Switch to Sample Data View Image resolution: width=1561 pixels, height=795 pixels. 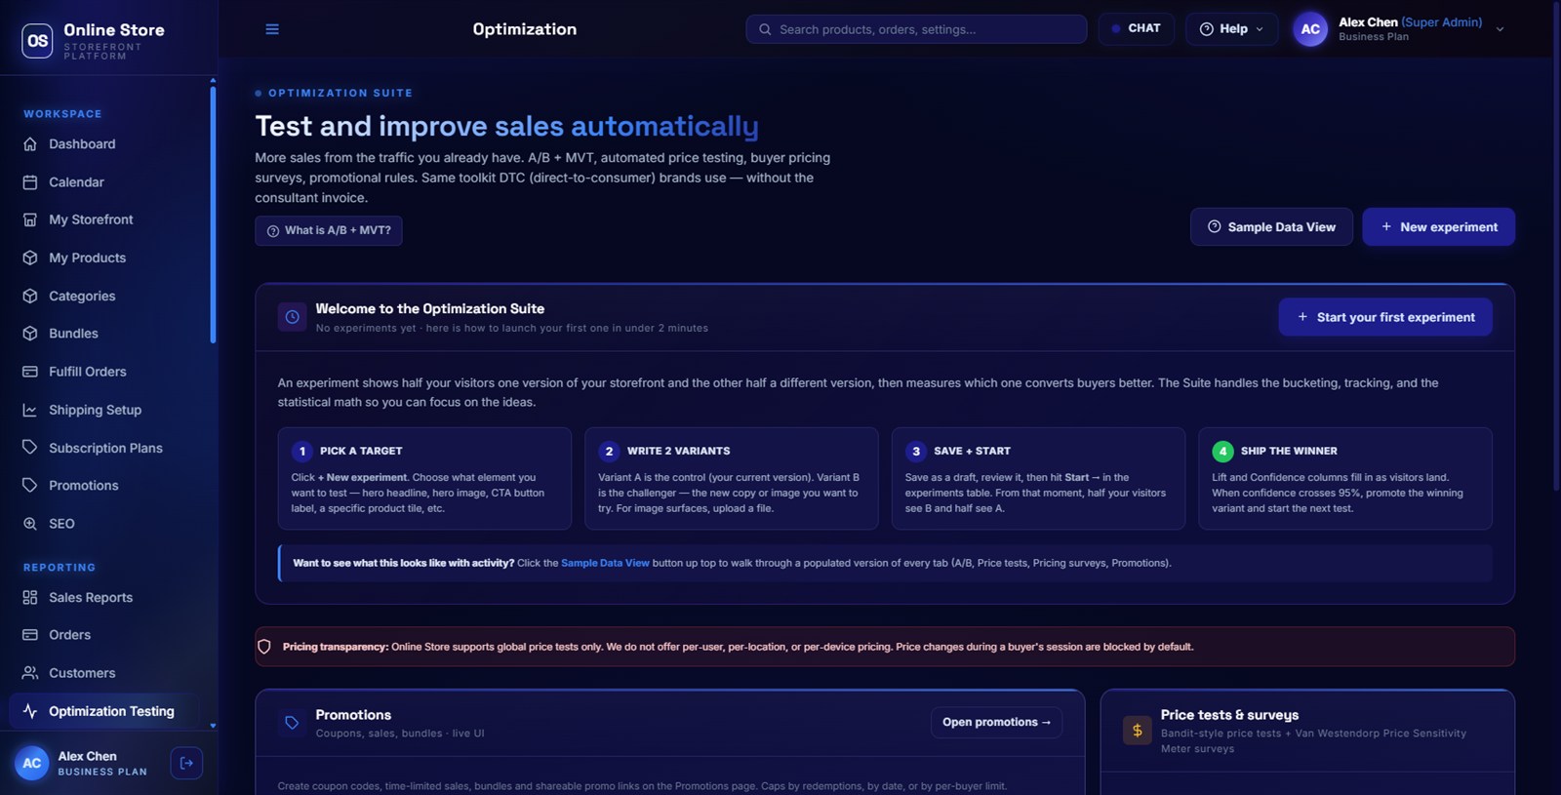[1271, 227]
